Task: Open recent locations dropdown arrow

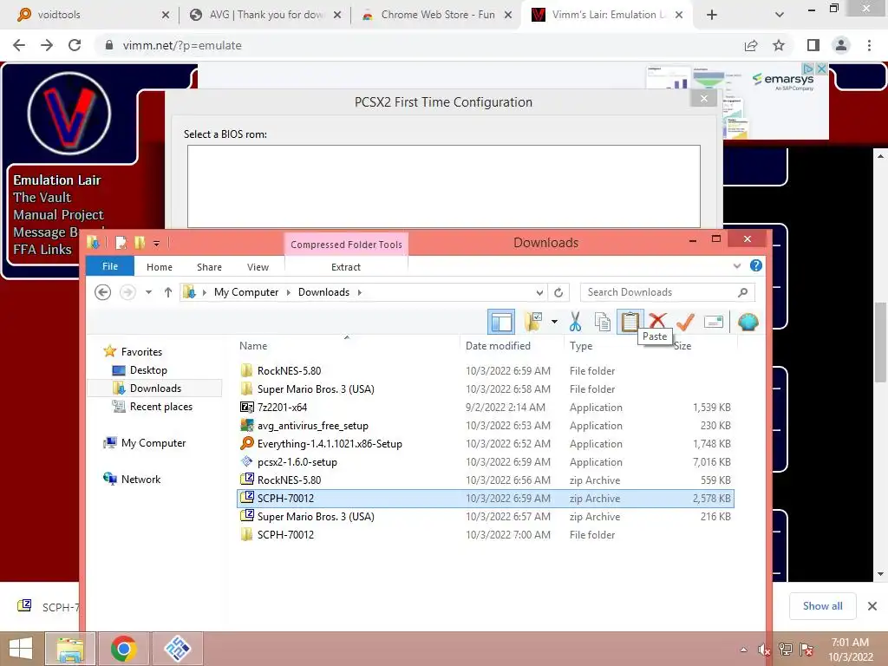Action: coord(148,292)
